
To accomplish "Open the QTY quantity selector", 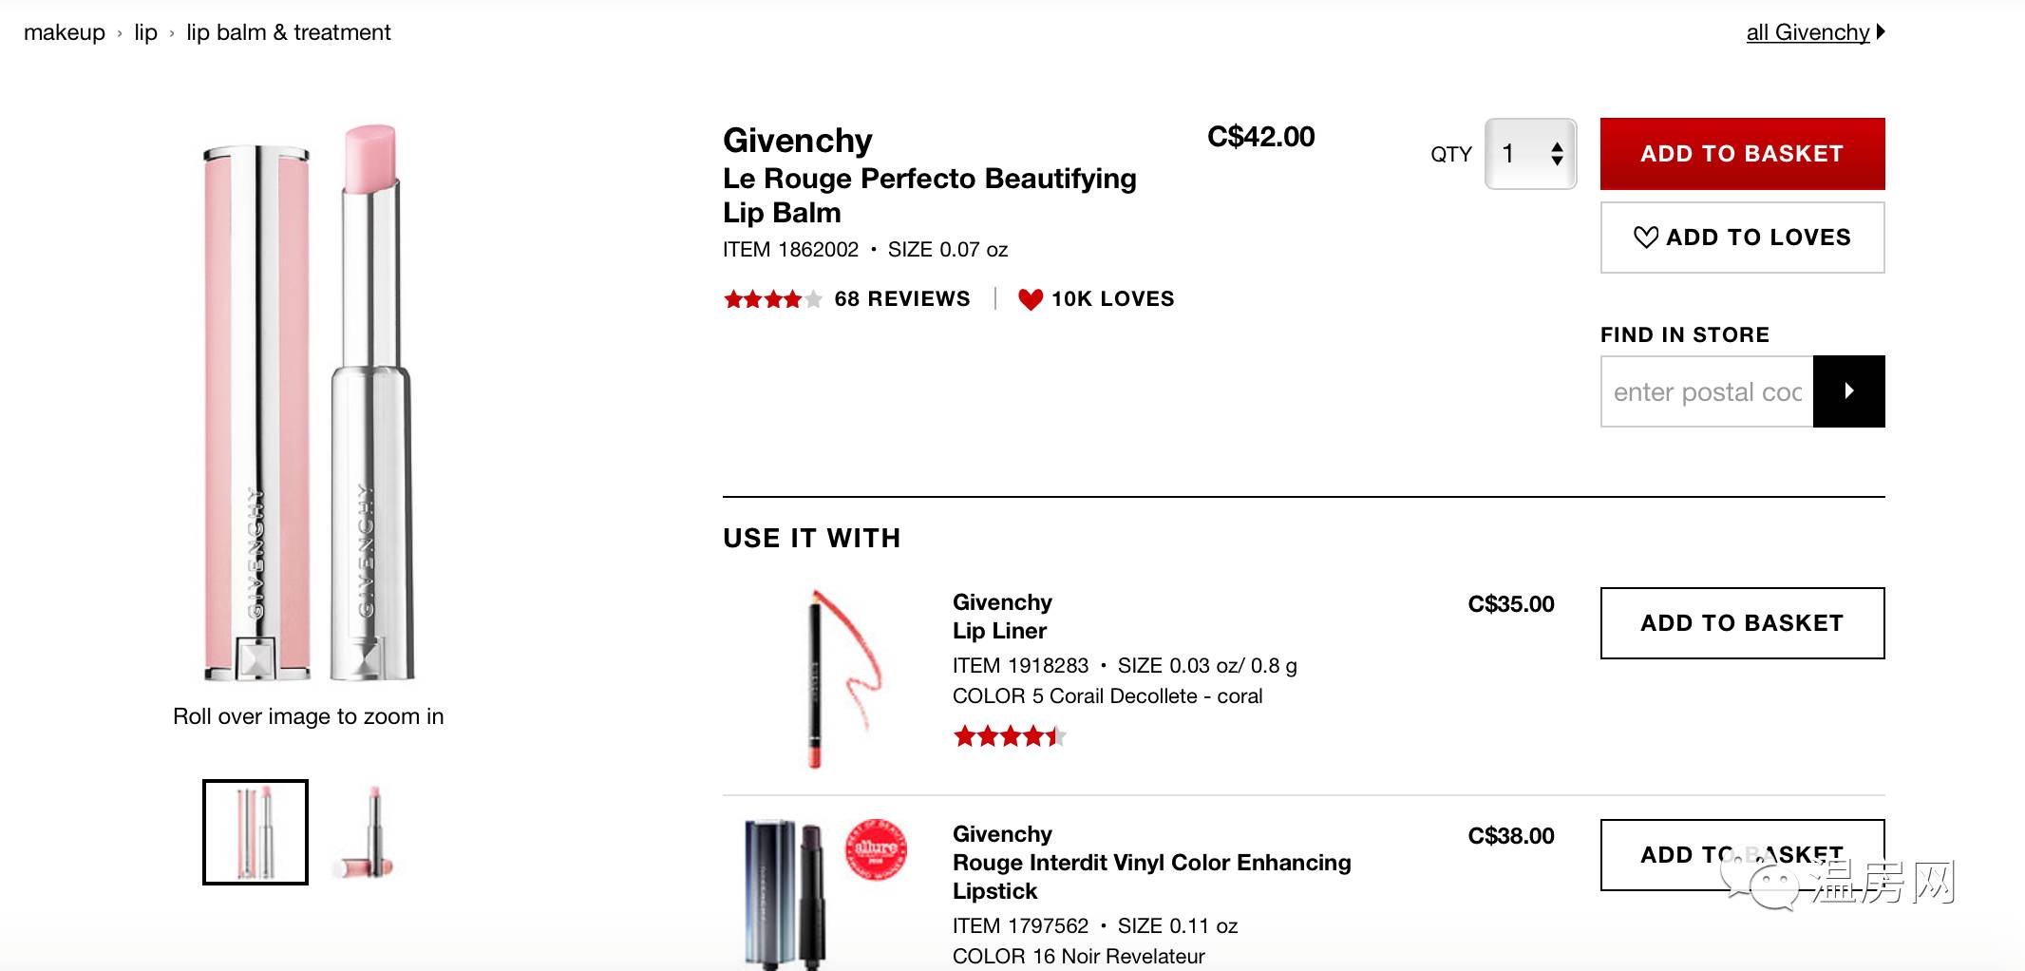I will point(1530,154).
